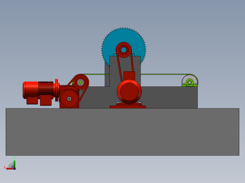Select the small upper sprocket with green center
245x183 pixels.
(x=81, y=83)
